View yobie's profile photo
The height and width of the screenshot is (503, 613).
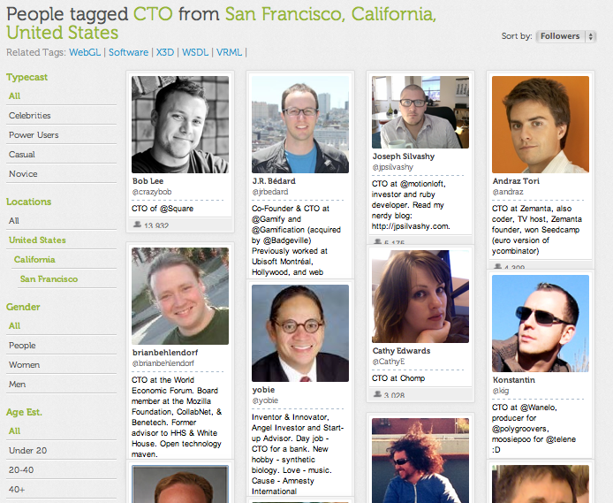(300, 332)
